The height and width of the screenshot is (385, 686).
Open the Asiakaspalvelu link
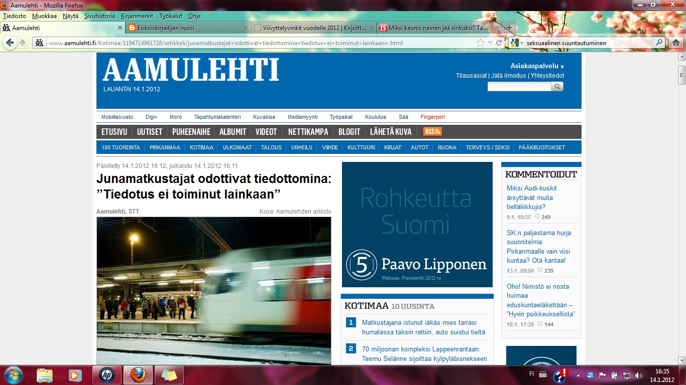(537, 66)
